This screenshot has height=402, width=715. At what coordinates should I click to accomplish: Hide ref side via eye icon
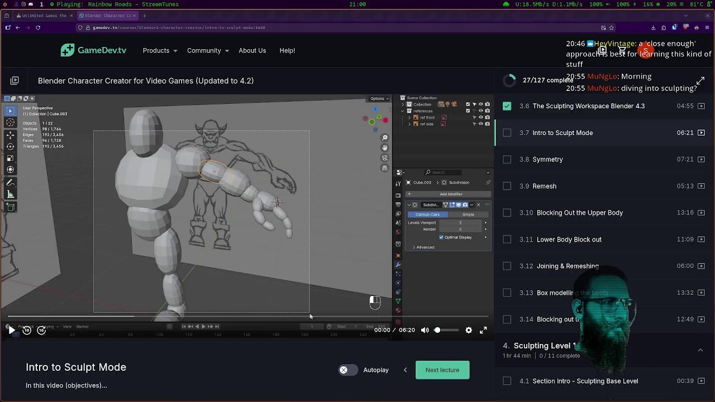(x=481, y=124)
